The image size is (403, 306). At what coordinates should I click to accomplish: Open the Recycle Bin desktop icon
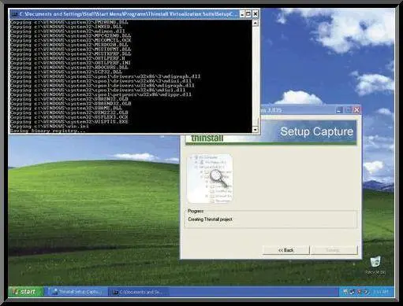375,265
